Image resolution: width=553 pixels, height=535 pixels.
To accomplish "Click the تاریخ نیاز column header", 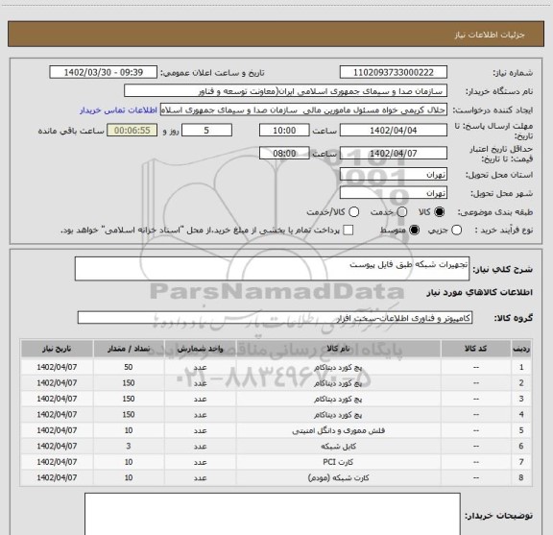I will coord(57,349).
